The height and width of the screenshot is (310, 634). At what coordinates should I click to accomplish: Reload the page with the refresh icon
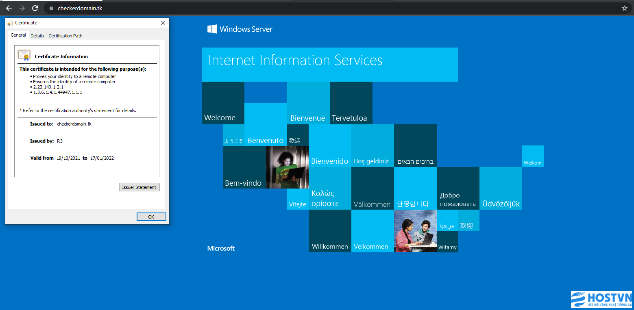(x=35, y=8)
